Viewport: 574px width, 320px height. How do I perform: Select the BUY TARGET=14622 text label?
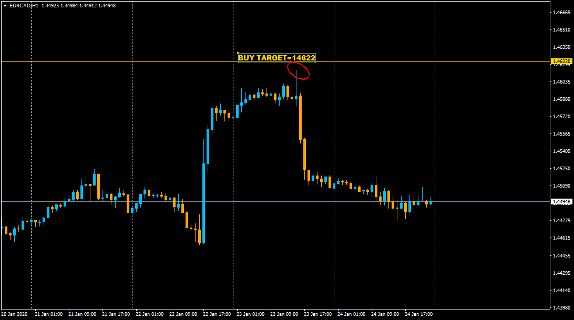coord(276,58)
